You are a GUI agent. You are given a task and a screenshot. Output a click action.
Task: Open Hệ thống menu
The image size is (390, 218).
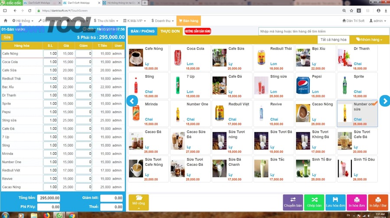coord(23,21)
